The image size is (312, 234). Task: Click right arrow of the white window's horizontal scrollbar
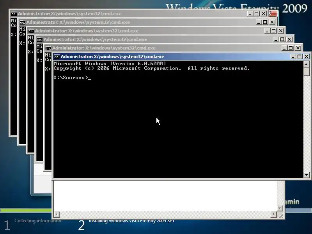(274, 214)
